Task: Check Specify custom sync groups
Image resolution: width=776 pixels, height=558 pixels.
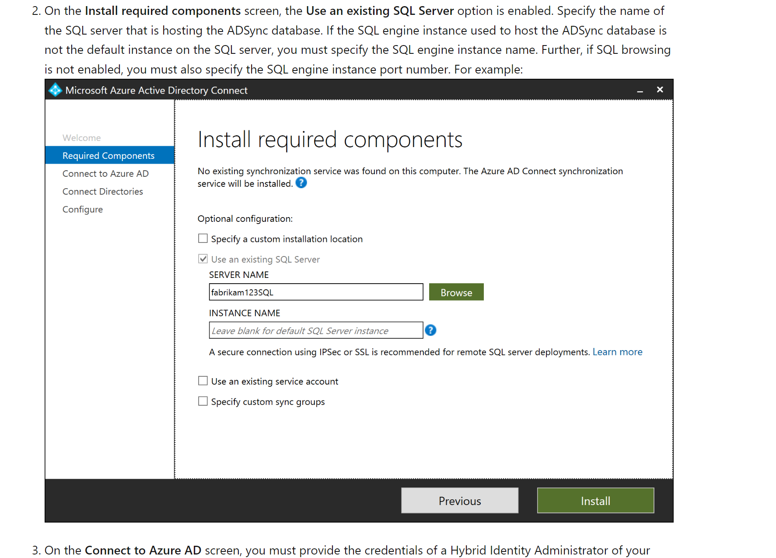Action: tap(203, 401)
